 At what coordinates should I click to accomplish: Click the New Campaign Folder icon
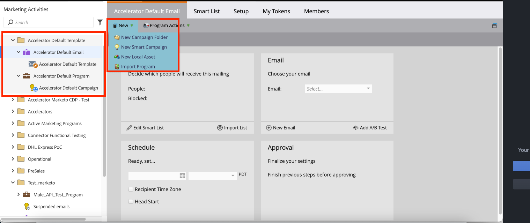pyautogui.click(x=117, y=37)
